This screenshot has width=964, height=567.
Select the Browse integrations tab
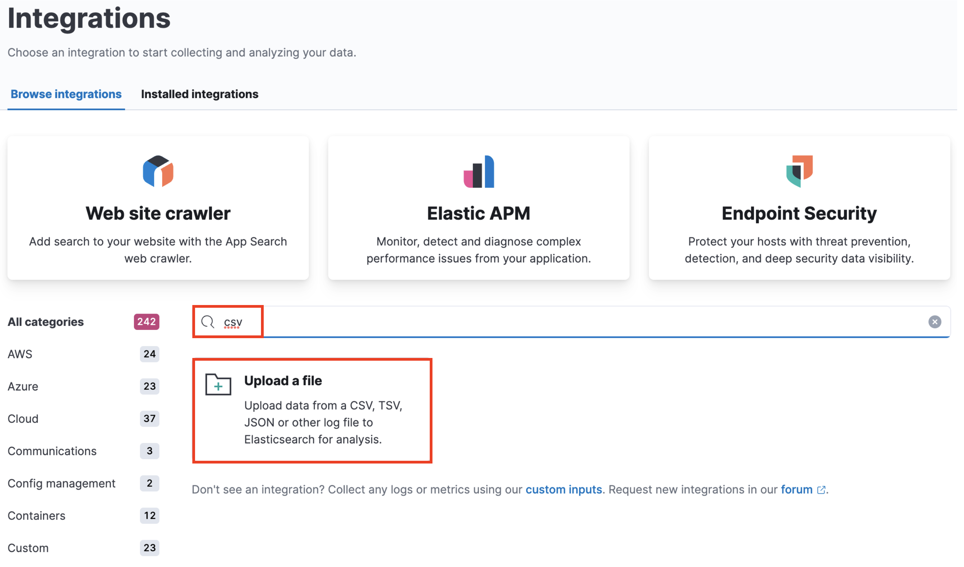[x=67, y=95]
